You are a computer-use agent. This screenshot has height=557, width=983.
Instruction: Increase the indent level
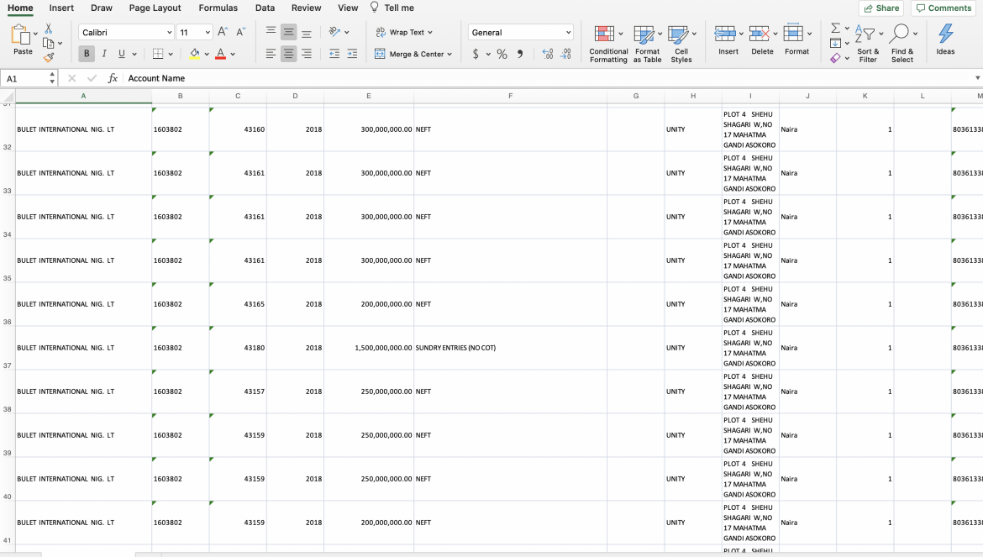pos(352,54)
